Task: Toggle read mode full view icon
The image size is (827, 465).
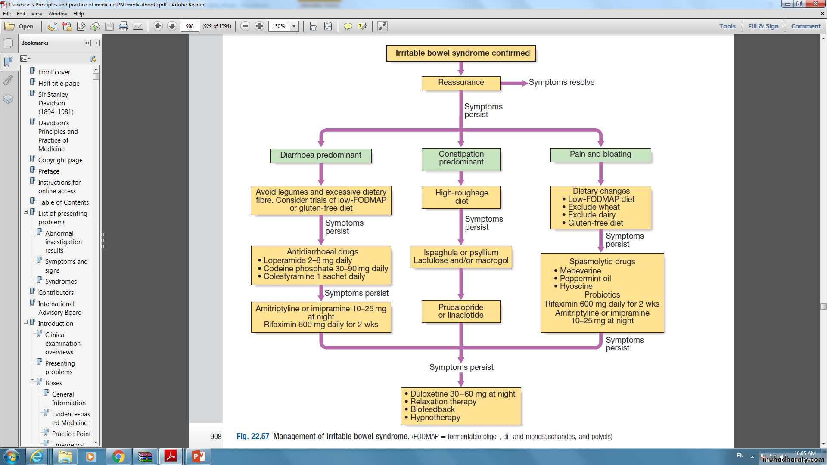Action: 382,26
